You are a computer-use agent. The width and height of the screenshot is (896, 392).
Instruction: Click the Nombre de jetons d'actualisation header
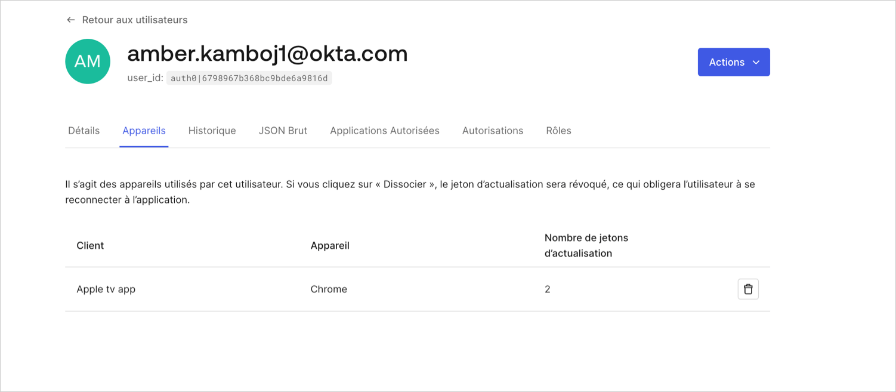[586, 245]
